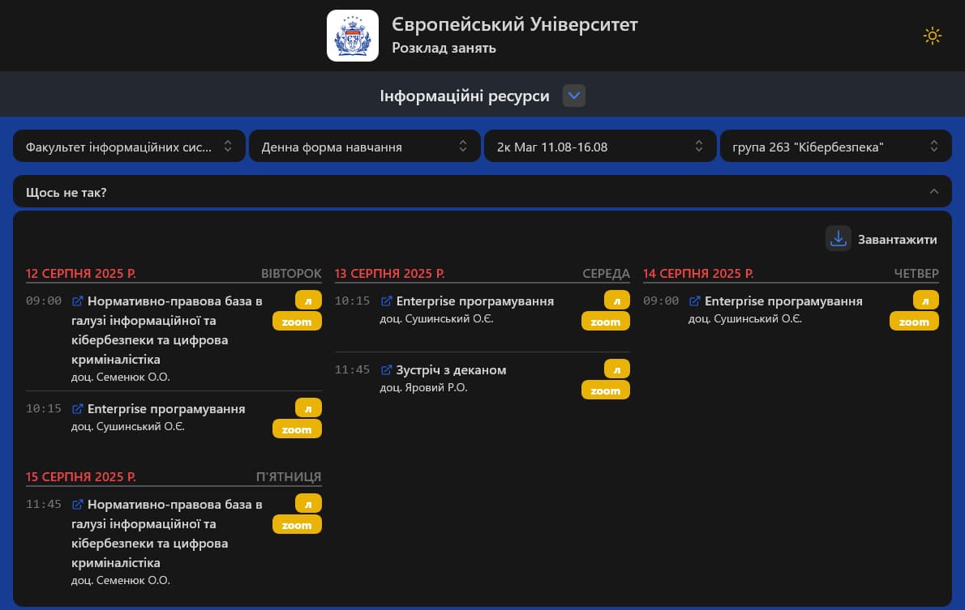
Task: Open the 2к Маг 11.08-16.08 week dropdown
Action: tap(600, 147)
